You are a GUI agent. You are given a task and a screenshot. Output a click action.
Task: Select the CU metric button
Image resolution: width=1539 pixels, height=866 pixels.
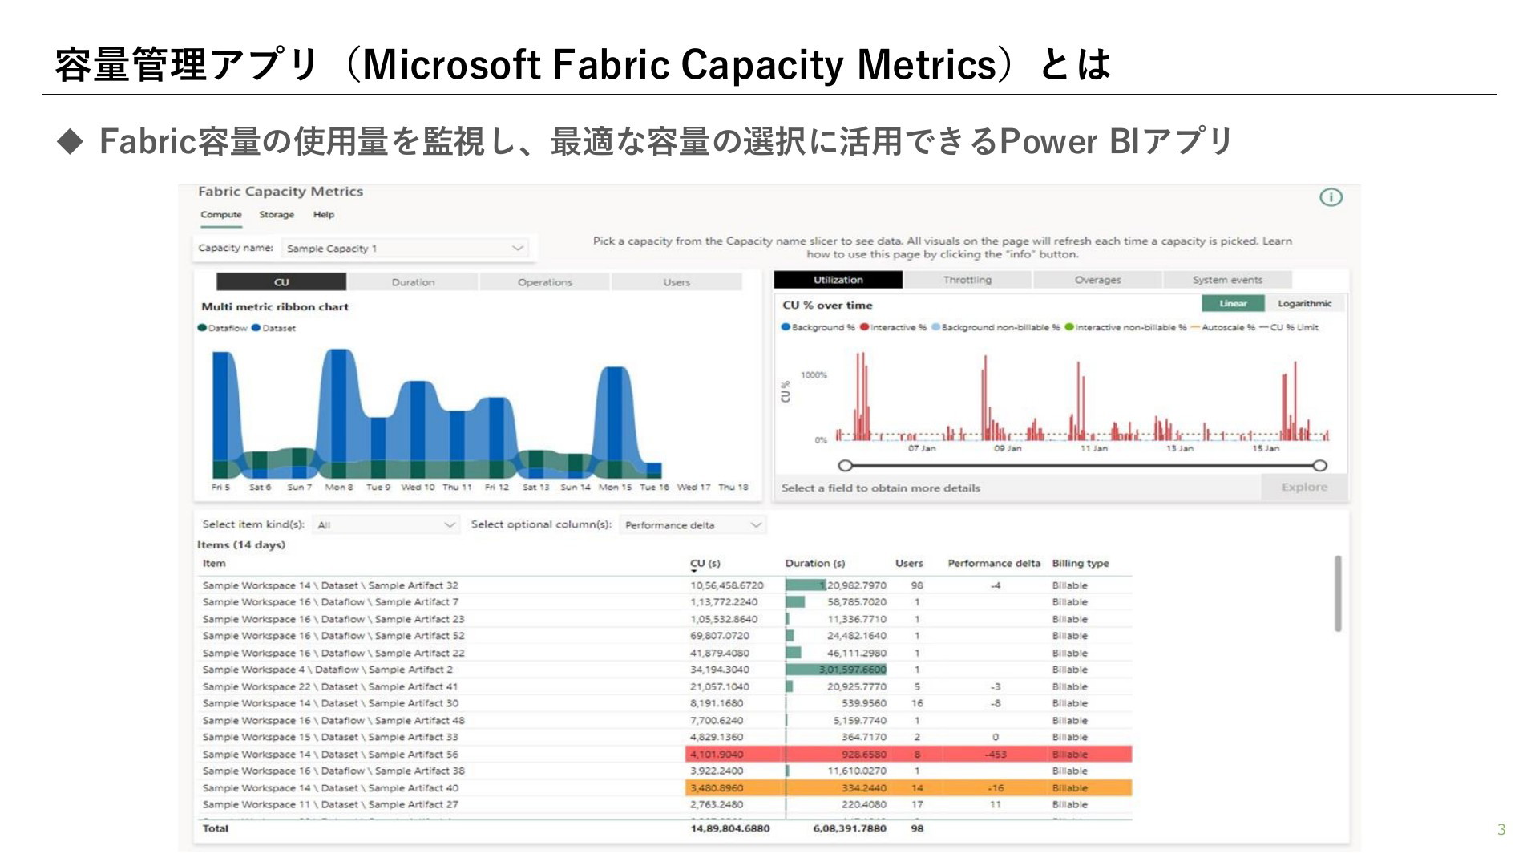click(x=281, y=282)
